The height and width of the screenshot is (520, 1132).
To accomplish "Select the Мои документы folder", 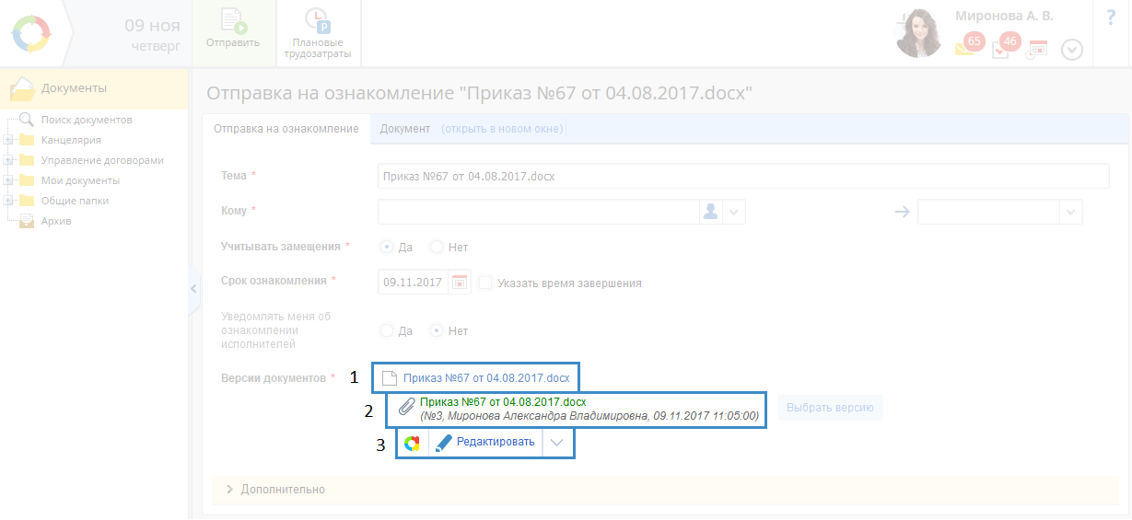I will pos(80,180).
